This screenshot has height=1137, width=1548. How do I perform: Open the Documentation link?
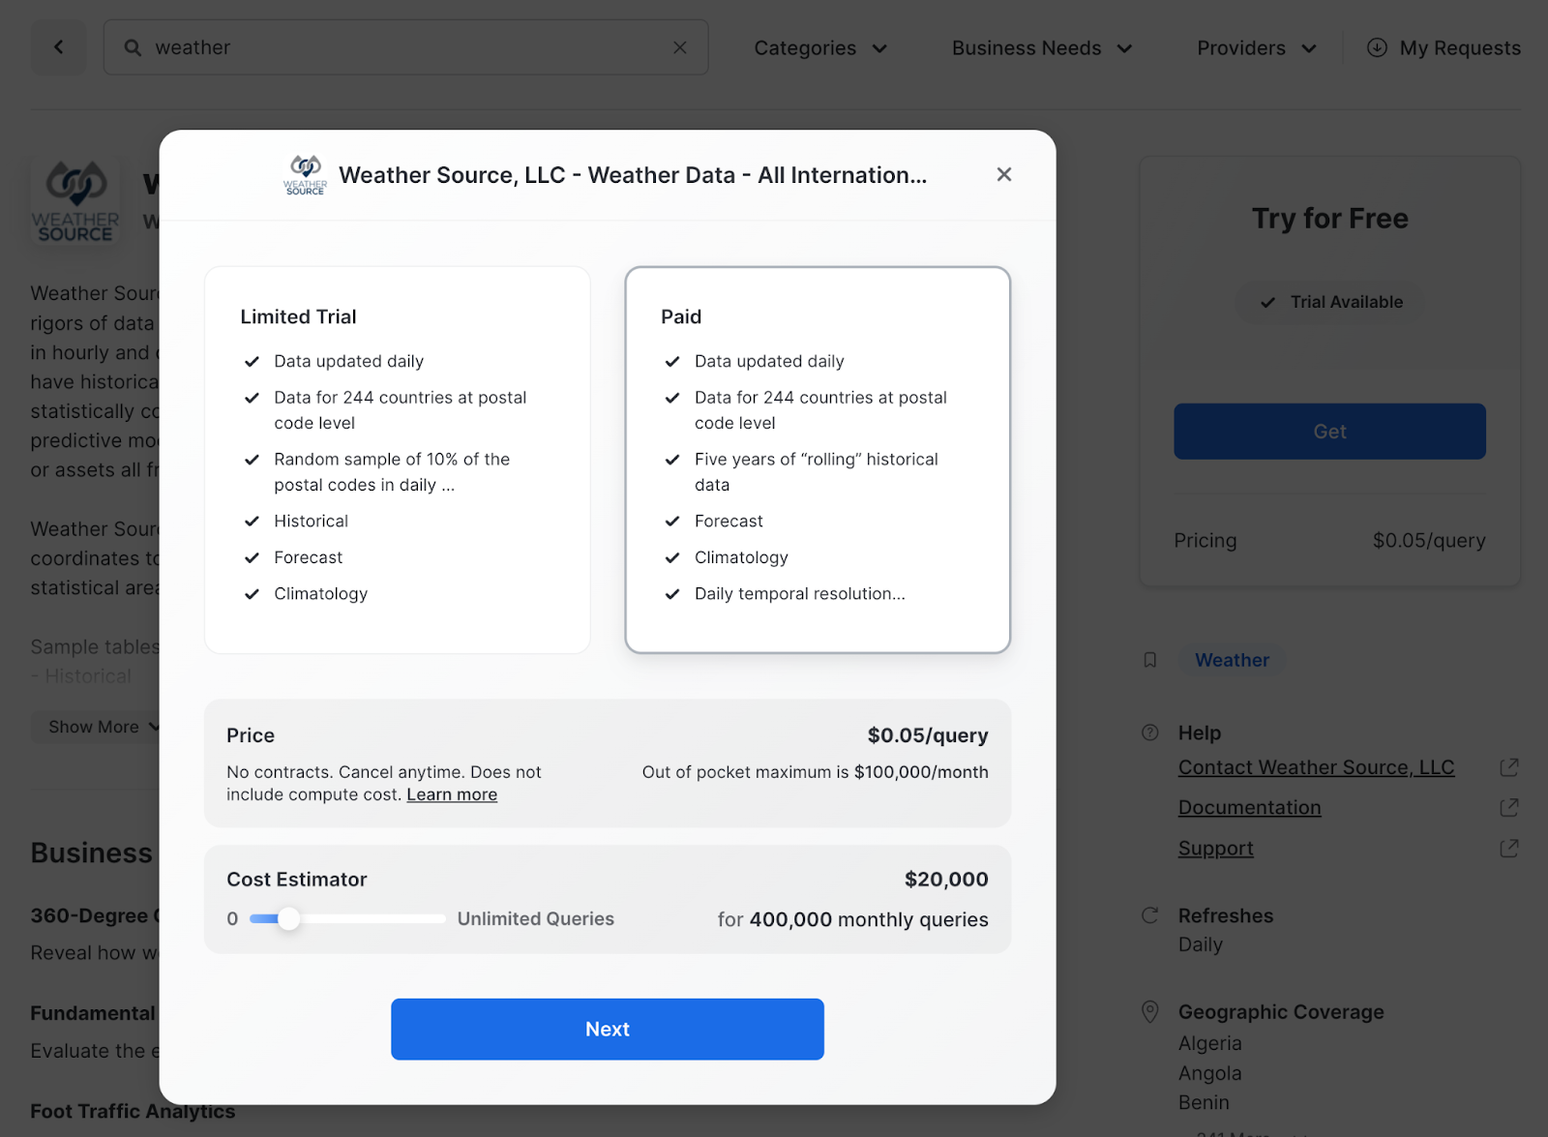[x=1250, y=807]
